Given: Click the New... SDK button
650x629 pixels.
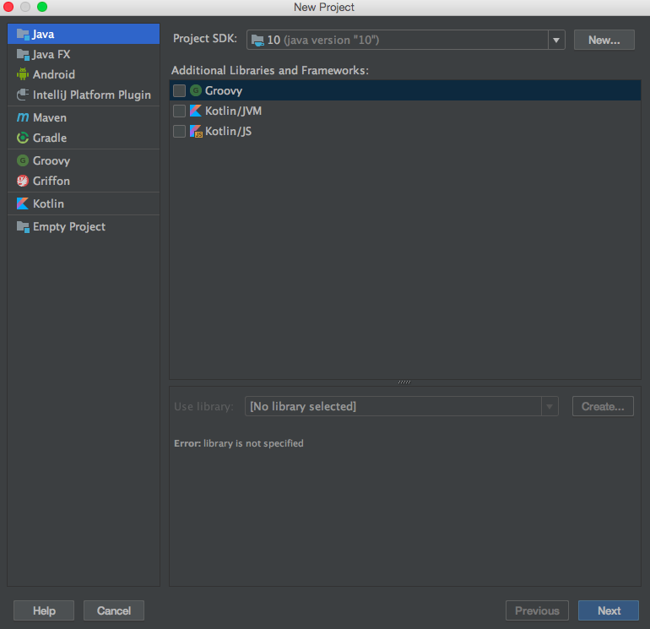Looking at the screenshot, I should (x=604, y=40).
